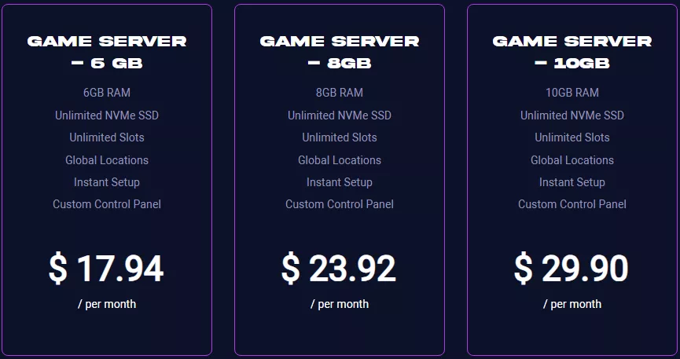This screenshot has width=680, height=359.
Task: Click Unlimited NVMe SSD in 10GB card
Action: click(x=572, y=115)
